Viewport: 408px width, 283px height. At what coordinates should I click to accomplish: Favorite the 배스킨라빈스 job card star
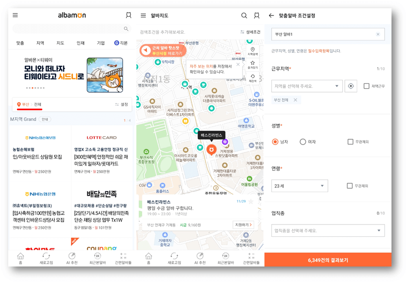250,202
